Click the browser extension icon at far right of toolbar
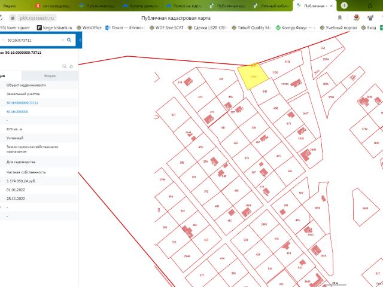Viewport: 383px width, 287px height. coord(370,17)
